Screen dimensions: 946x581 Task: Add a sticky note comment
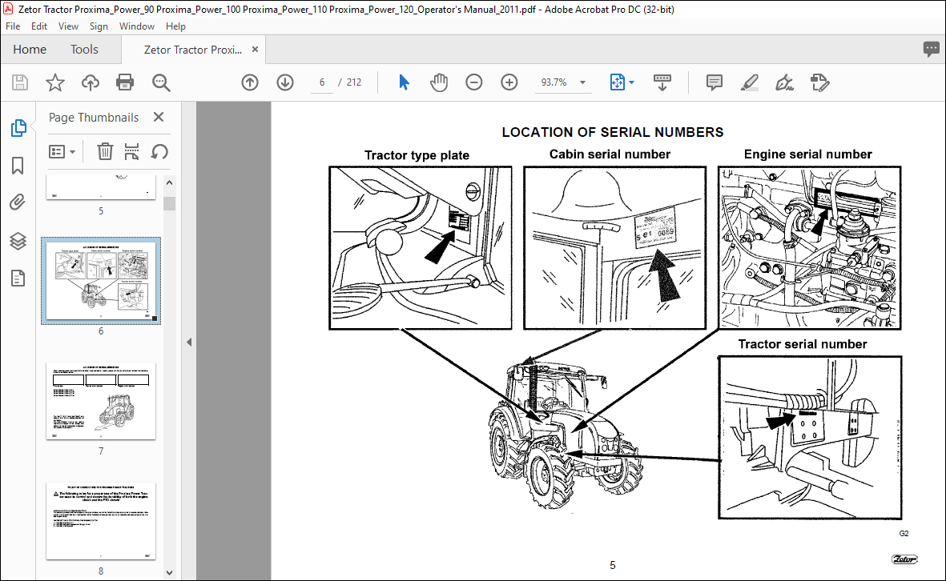[715, 82]
